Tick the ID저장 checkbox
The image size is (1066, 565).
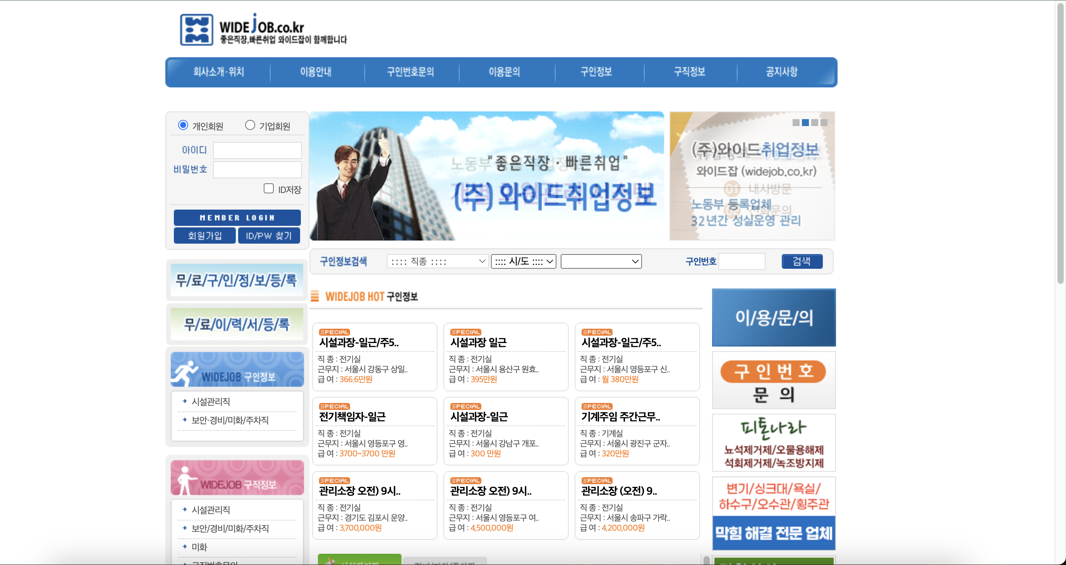click(x=269, y=188)
